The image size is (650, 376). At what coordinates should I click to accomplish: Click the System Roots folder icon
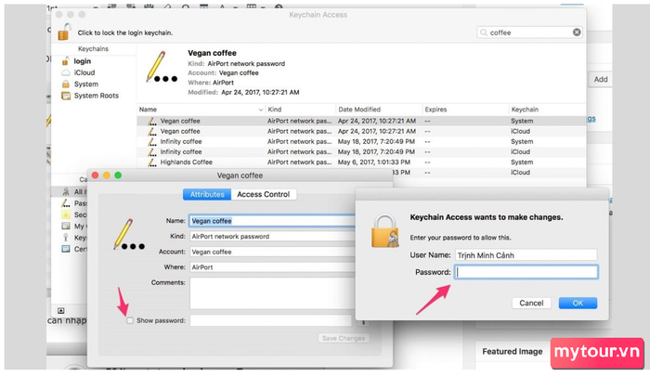click(x=66, y=96)
